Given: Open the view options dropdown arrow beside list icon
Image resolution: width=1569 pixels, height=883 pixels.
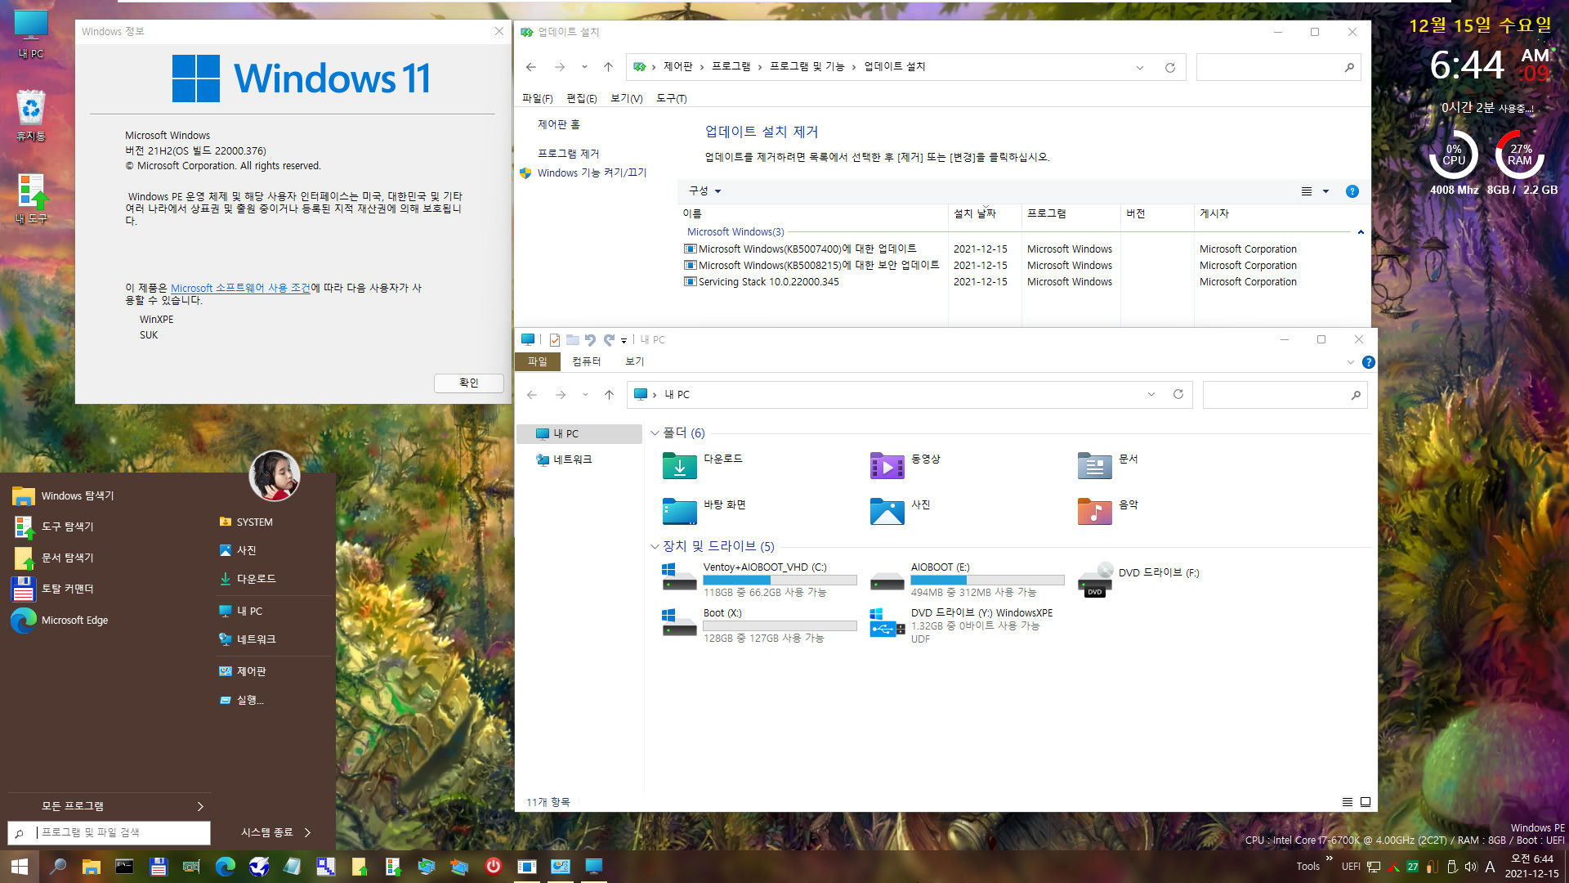Looking at the screenshot, I should (x=1325, y=191).
